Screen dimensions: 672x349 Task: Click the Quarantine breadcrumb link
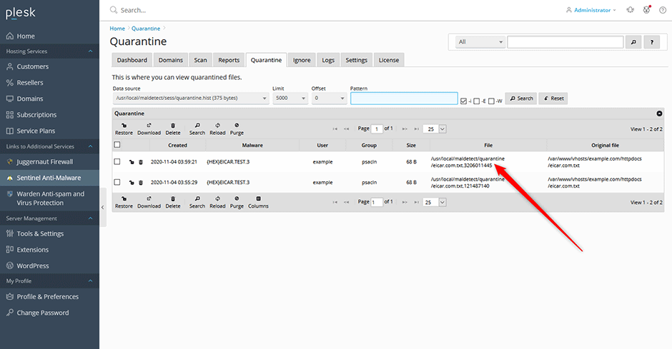click(146, 29)
